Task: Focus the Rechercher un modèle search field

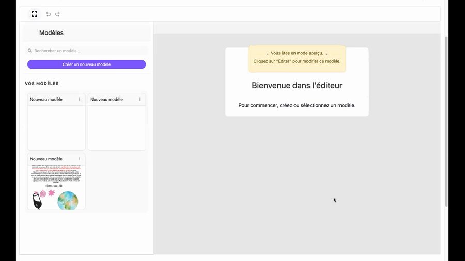Action: tap(87, 51)
